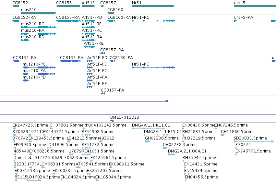Select protein mus210-PC
The height and width of the screenshot is (182, 276).
tap(34, 64)
